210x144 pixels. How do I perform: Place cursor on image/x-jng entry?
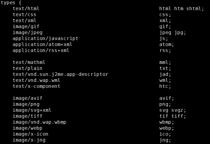coord(29,140)
